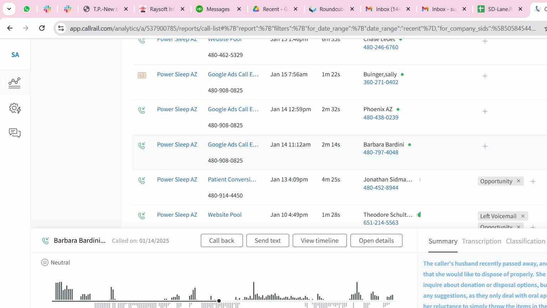Add another tag to Jonathan Sidma call
547x308 pixels.
533,181
